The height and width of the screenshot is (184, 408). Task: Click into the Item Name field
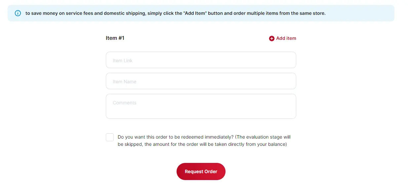click(201, 81)
